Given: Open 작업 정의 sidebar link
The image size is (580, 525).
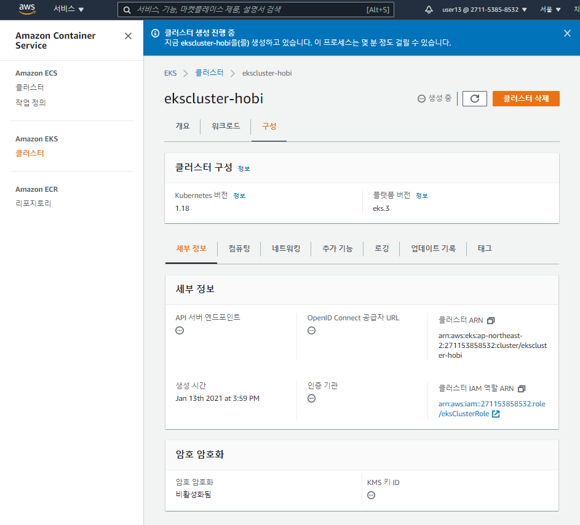Looking at the screenshot, I should 31,103.
